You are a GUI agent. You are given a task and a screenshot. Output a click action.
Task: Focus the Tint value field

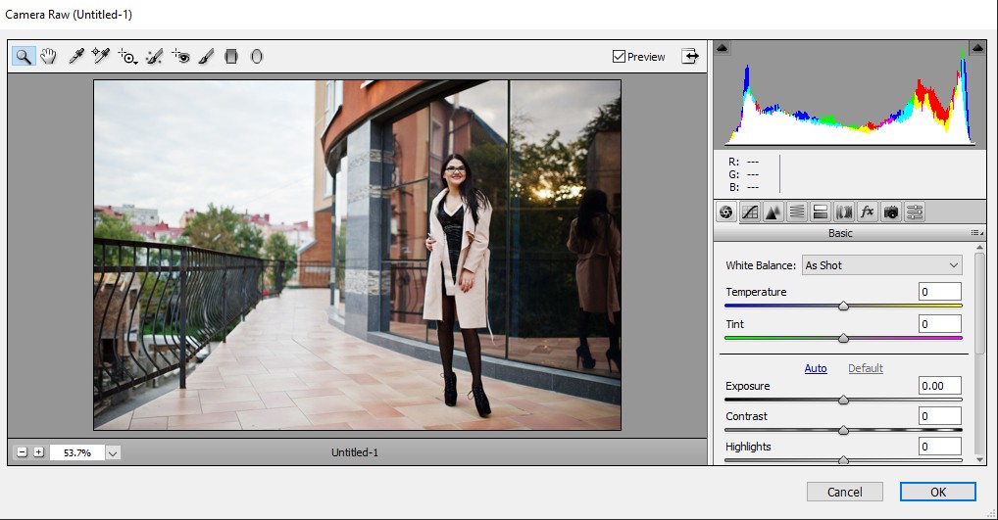[940, 323]
